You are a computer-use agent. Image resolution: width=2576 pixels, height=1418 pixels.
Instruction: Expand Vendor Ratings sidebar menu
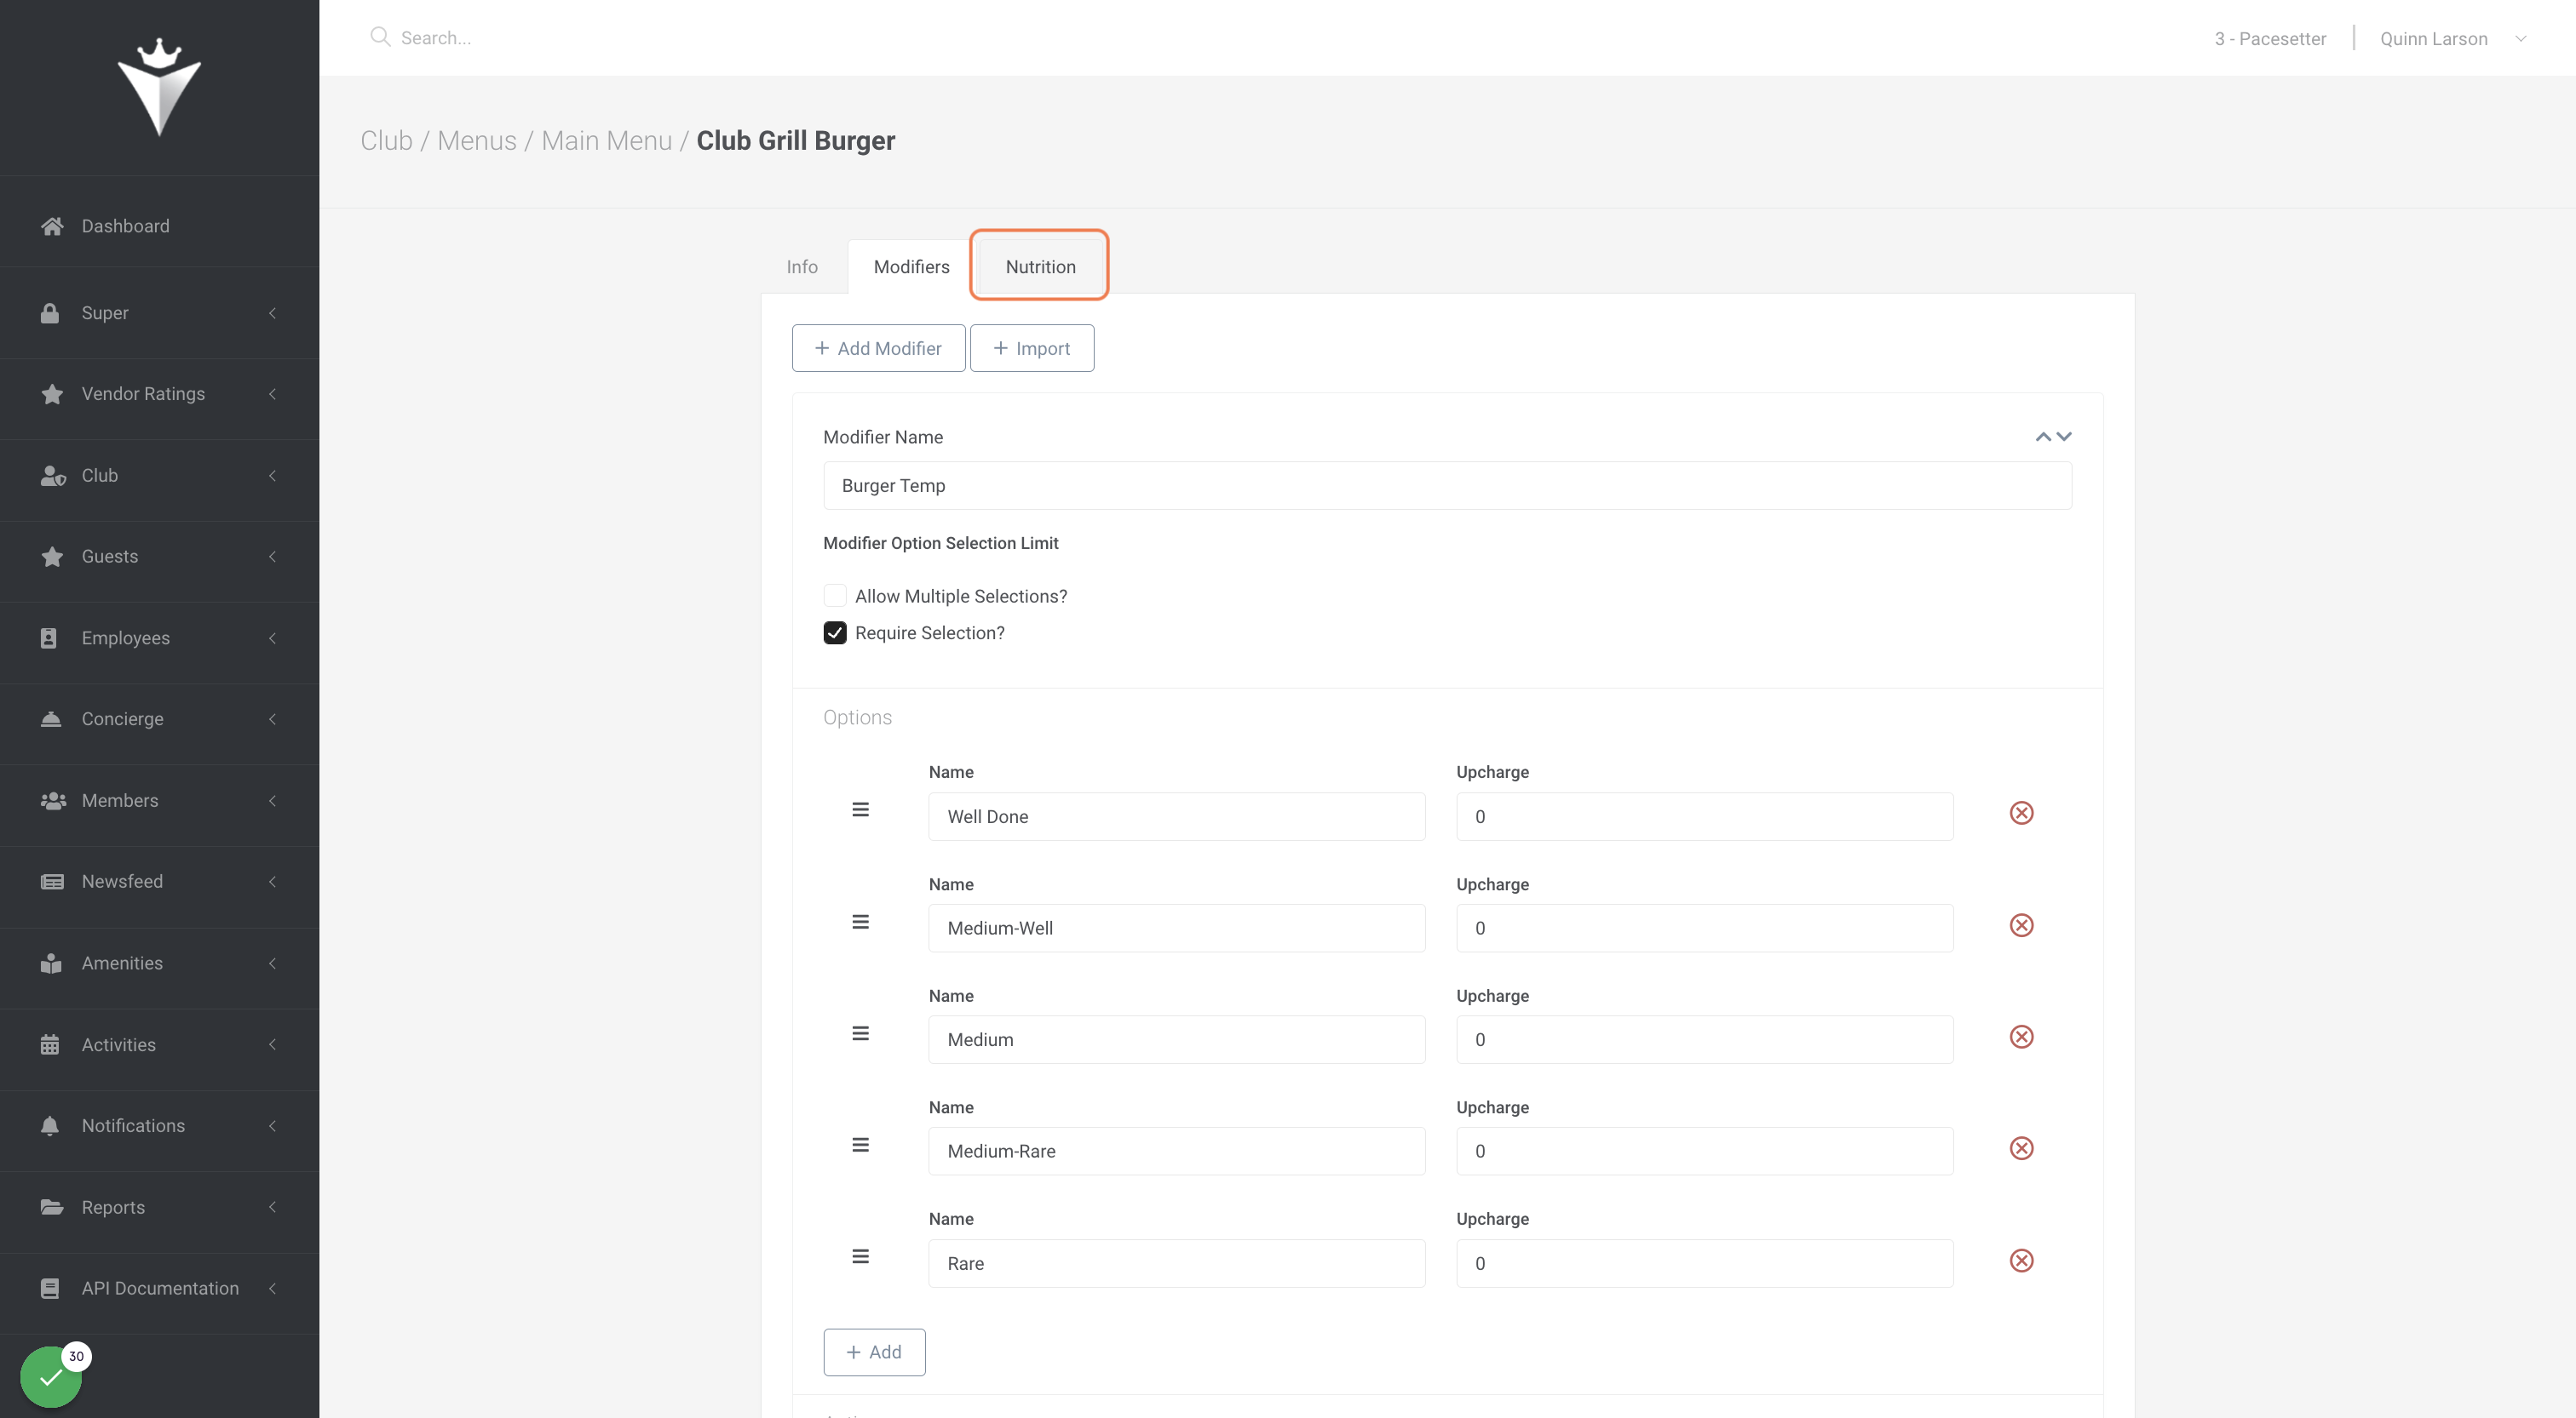coord(160,394)
